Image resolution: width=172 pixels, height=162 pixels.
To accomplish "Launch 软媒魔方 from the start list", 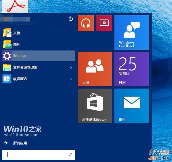I will (x=35, y=79).
